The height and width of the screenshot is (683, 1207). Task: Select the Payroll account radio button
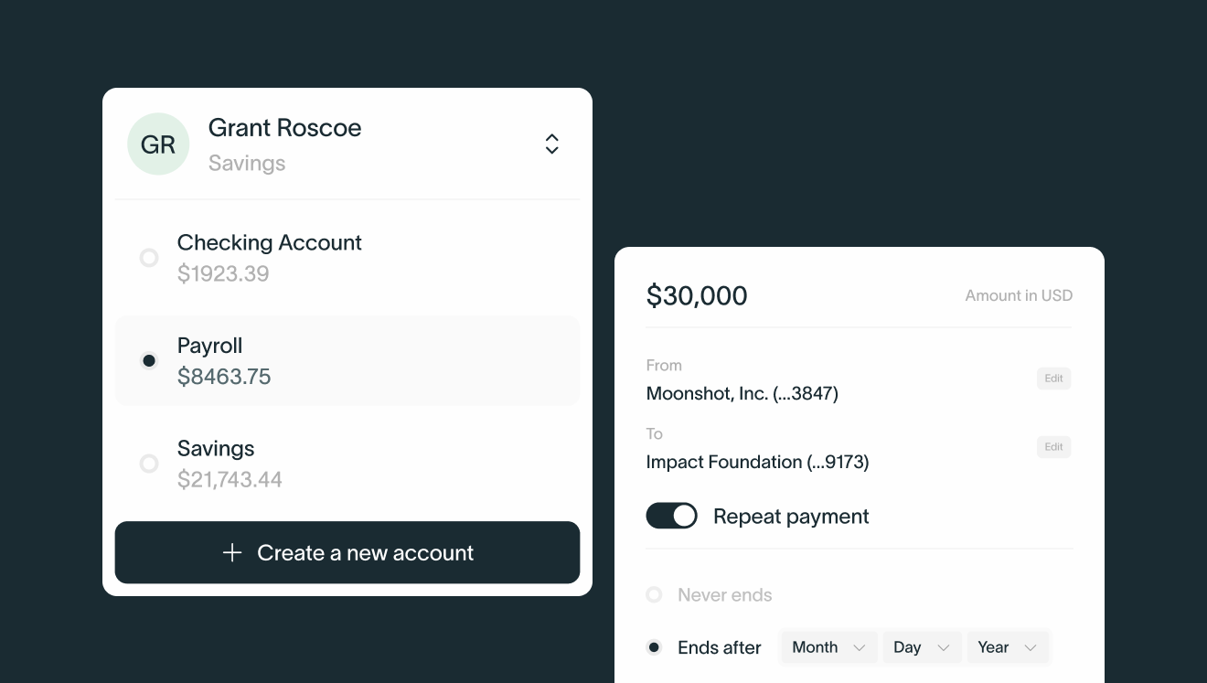point(149,360)
